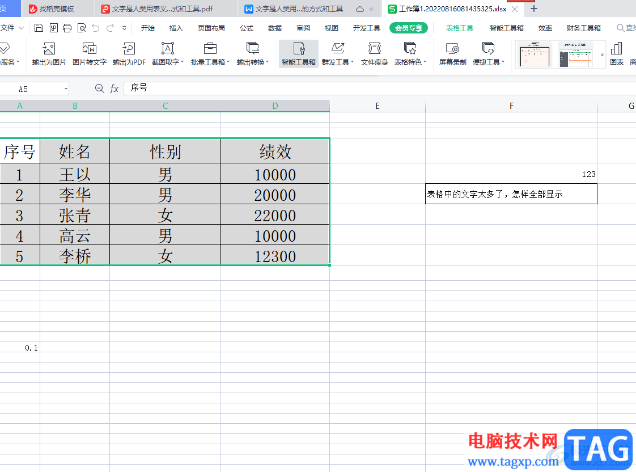Click the Save icon in quick toolbar

(39, 28)
